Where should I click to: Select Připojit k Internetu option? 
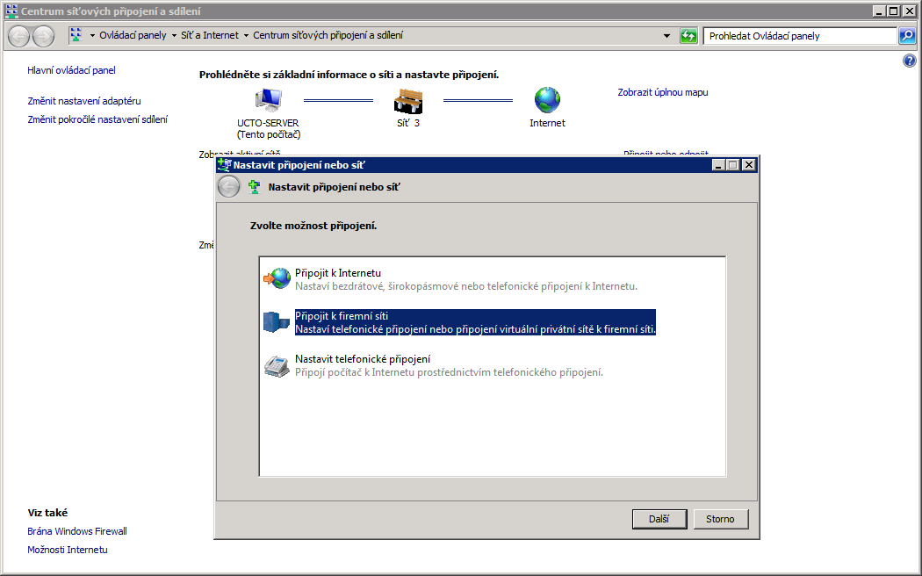coord(338,273)
